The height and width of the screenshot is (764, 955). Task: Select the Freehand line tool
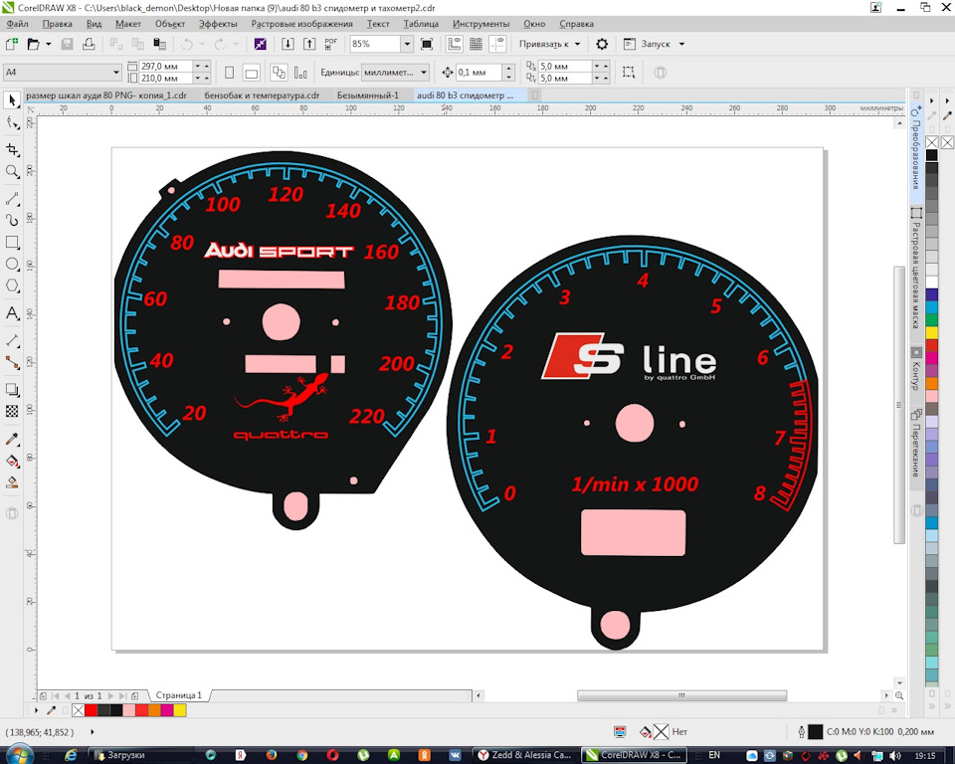[x=12, y=199]
